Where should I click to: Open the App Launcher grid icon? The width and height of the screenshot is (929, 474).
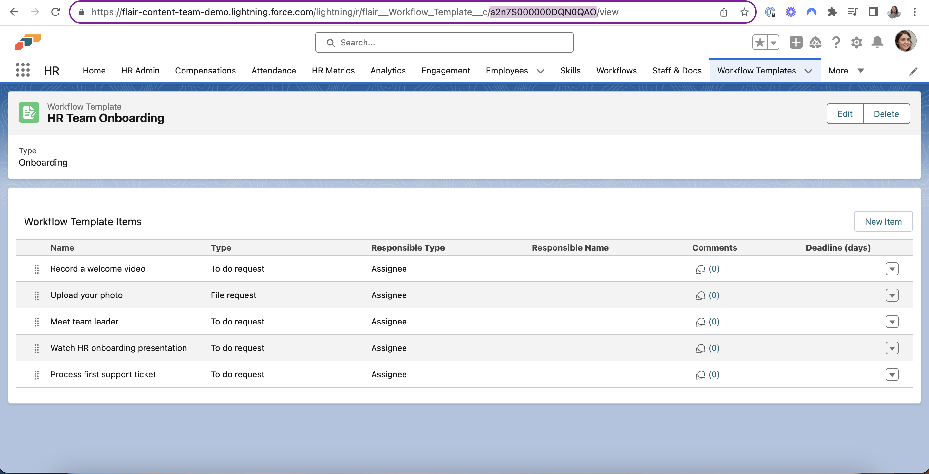(23, 70)
